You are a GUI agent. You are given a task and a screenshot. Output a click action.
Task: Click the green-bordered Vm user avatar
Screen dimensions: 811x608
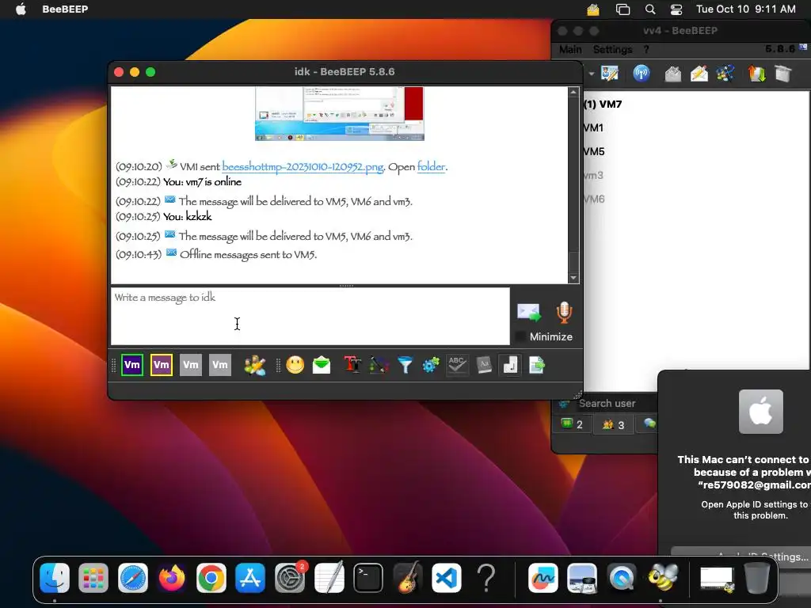click(132, 365)
